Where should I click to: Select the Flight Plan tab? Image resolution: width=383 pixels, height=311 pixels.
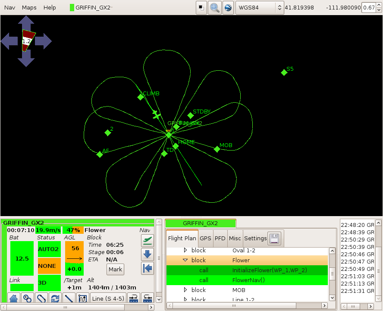[182, 238]
